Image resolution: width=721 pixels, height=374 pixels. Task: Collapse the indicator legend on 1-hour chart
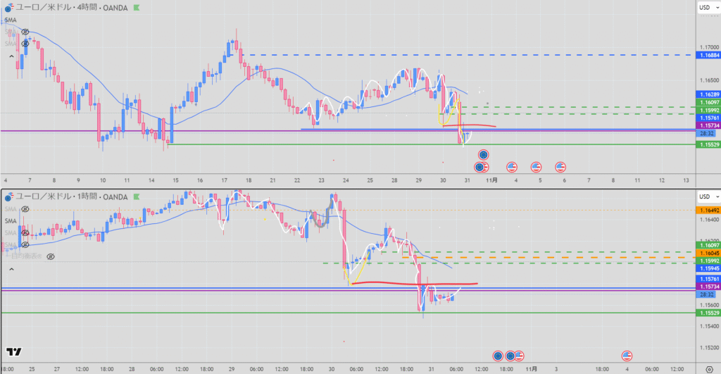click(11, 269)
